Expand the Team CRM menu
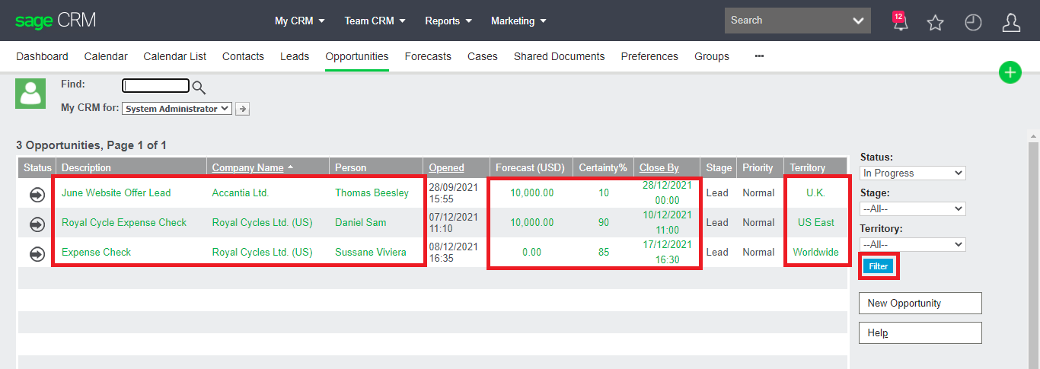The image size is (1040, 369). [375, 21]
